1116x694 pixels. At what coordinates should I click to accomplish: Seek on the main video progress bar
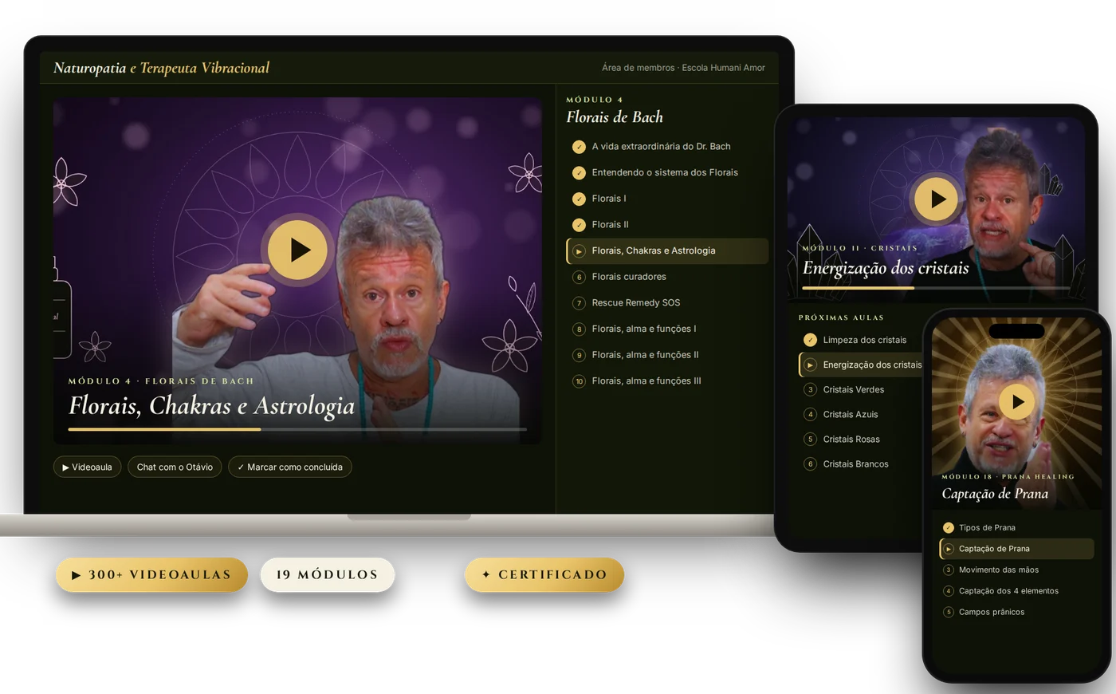297,429
